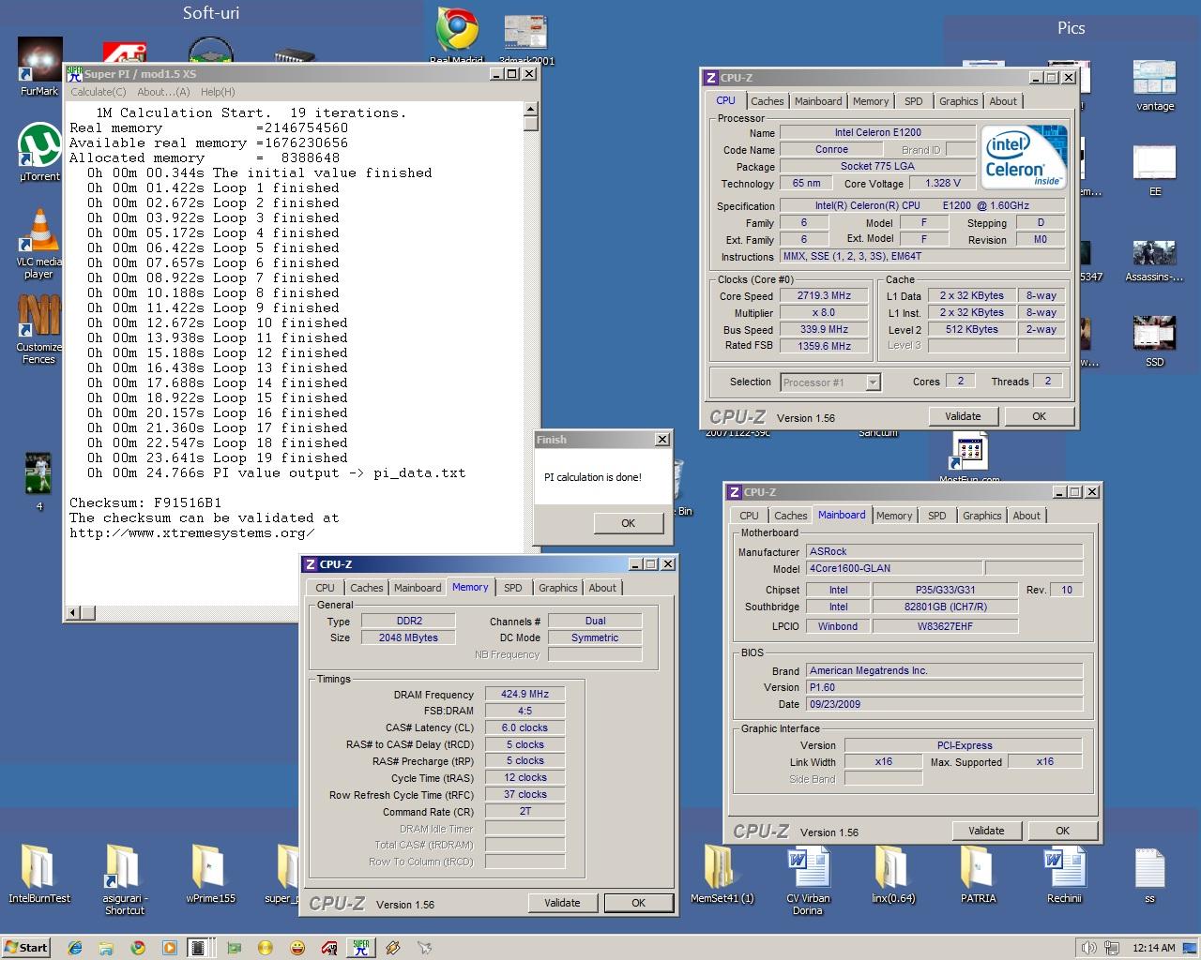Open SPD tab in top CPU-Z window
Image resolution: width=1201 pixels, height=960 pixels.
[x=913, y=101]
